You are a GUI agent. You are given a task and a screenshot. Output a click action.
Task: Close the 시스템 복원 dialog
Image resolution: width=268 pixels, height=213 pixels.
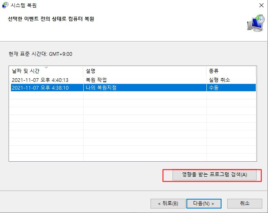coord(261,5)
